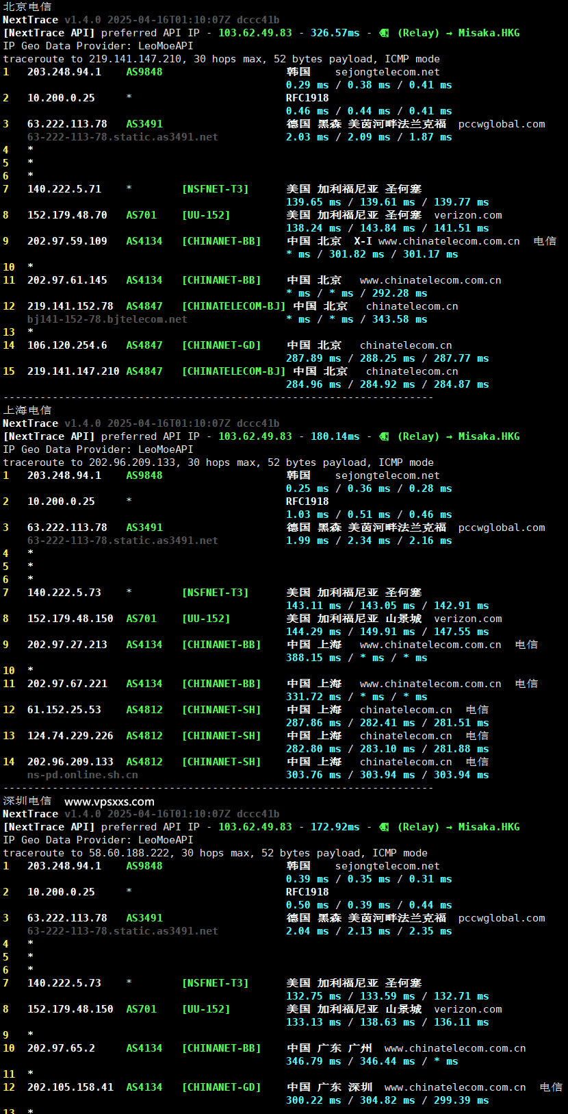Select latency value 331.72 ms

313,697
